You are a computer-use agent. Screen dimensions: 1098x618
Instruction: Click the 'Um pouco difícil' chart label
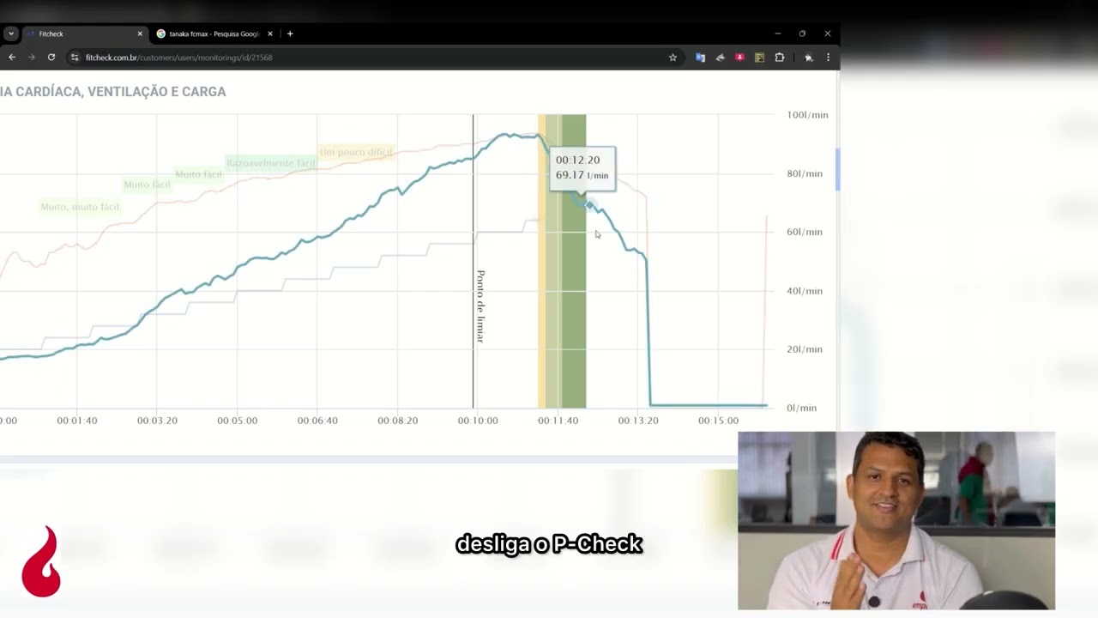355,152
